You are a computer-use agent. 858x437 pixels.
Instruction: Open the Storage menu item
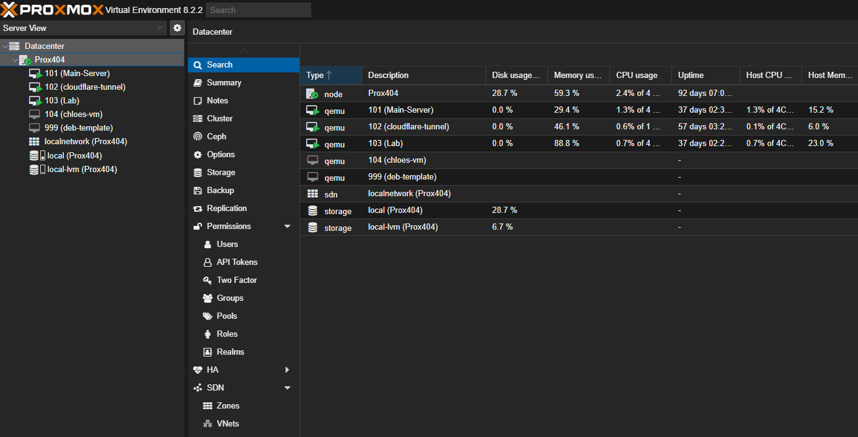(221, 173)
